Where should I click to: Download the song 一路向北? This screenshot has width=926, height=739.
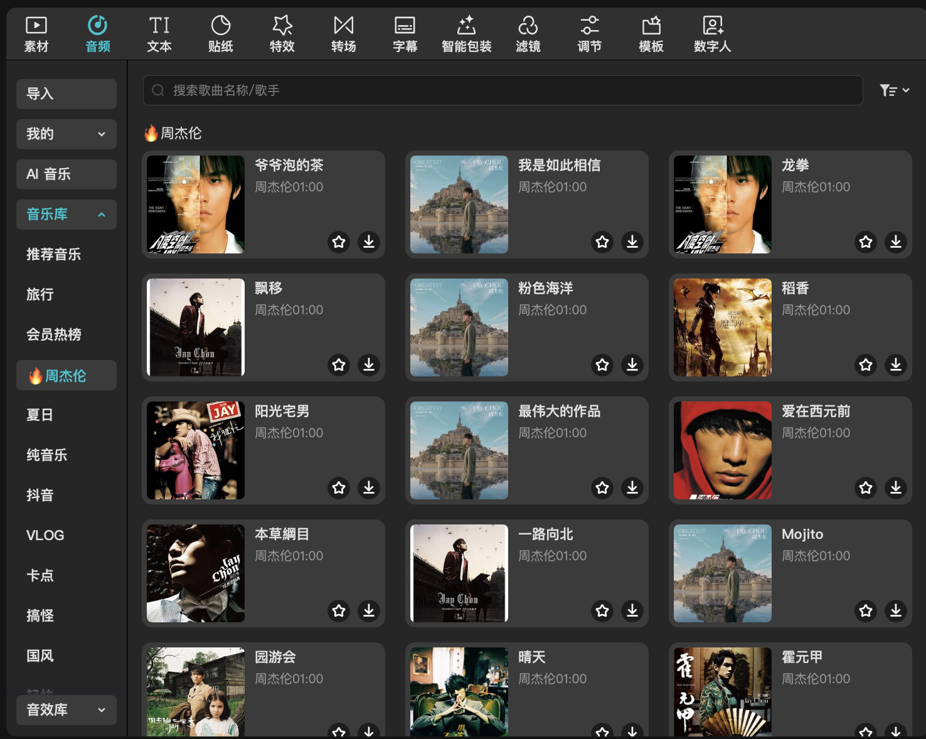[632, 610]
